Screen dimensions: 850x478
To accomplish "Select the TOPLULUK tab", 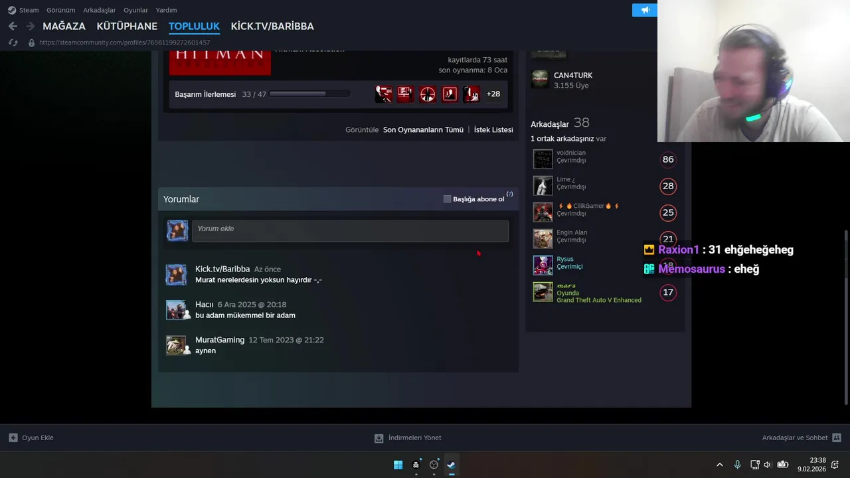I will tap(194, 27).
